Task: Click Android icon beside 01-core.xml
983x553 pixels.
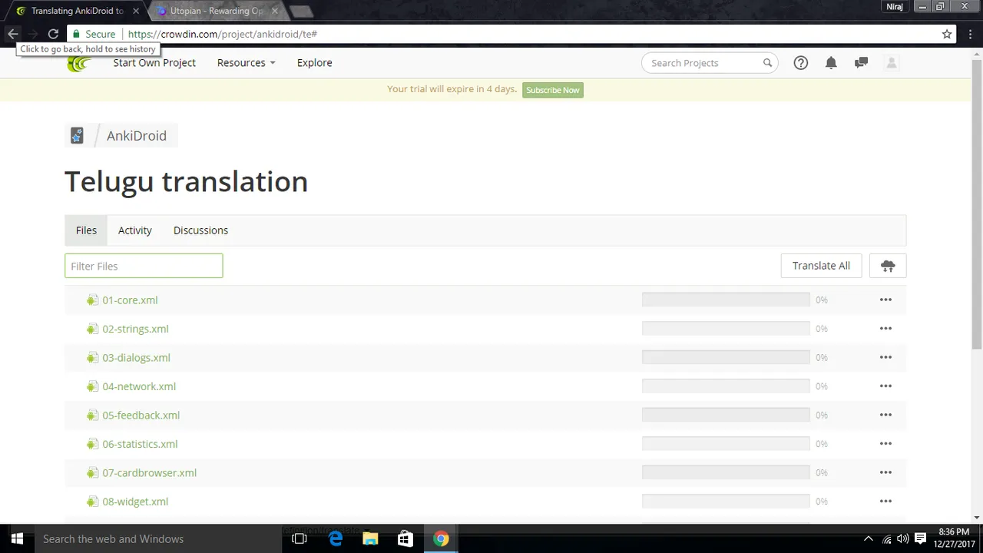Action: [x=92, y=300]
